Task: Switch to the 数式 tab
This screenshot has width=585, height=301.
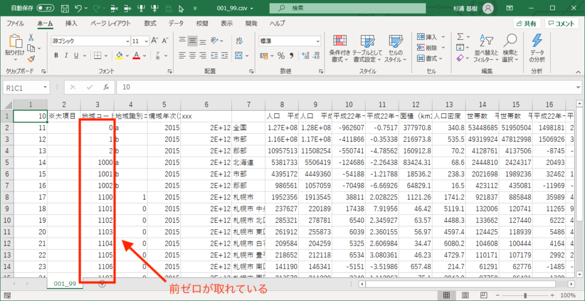Action: click(x=150, y=23)
